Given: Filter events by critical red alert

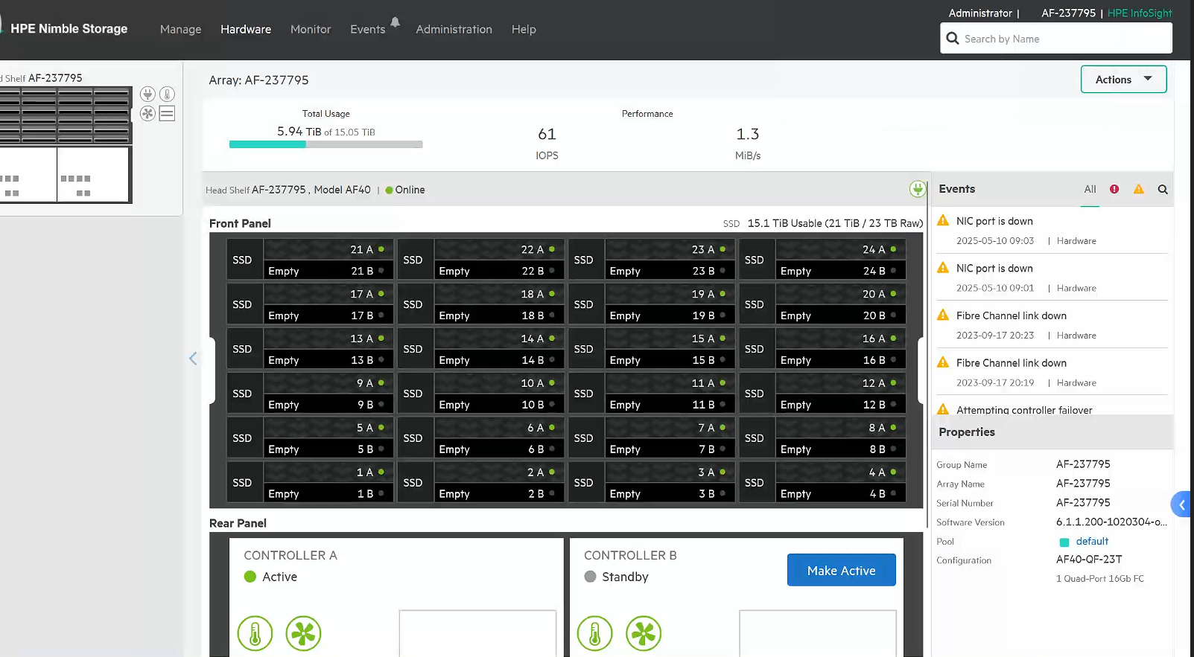Looking at the screenshot, I should [x=1114, y=190].
